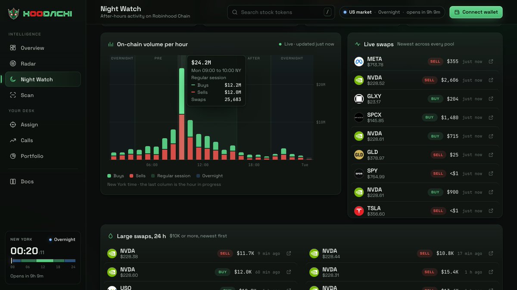
Task: Click the $1,480 amount on SPCX row
Action: click(x=450, y=117)
